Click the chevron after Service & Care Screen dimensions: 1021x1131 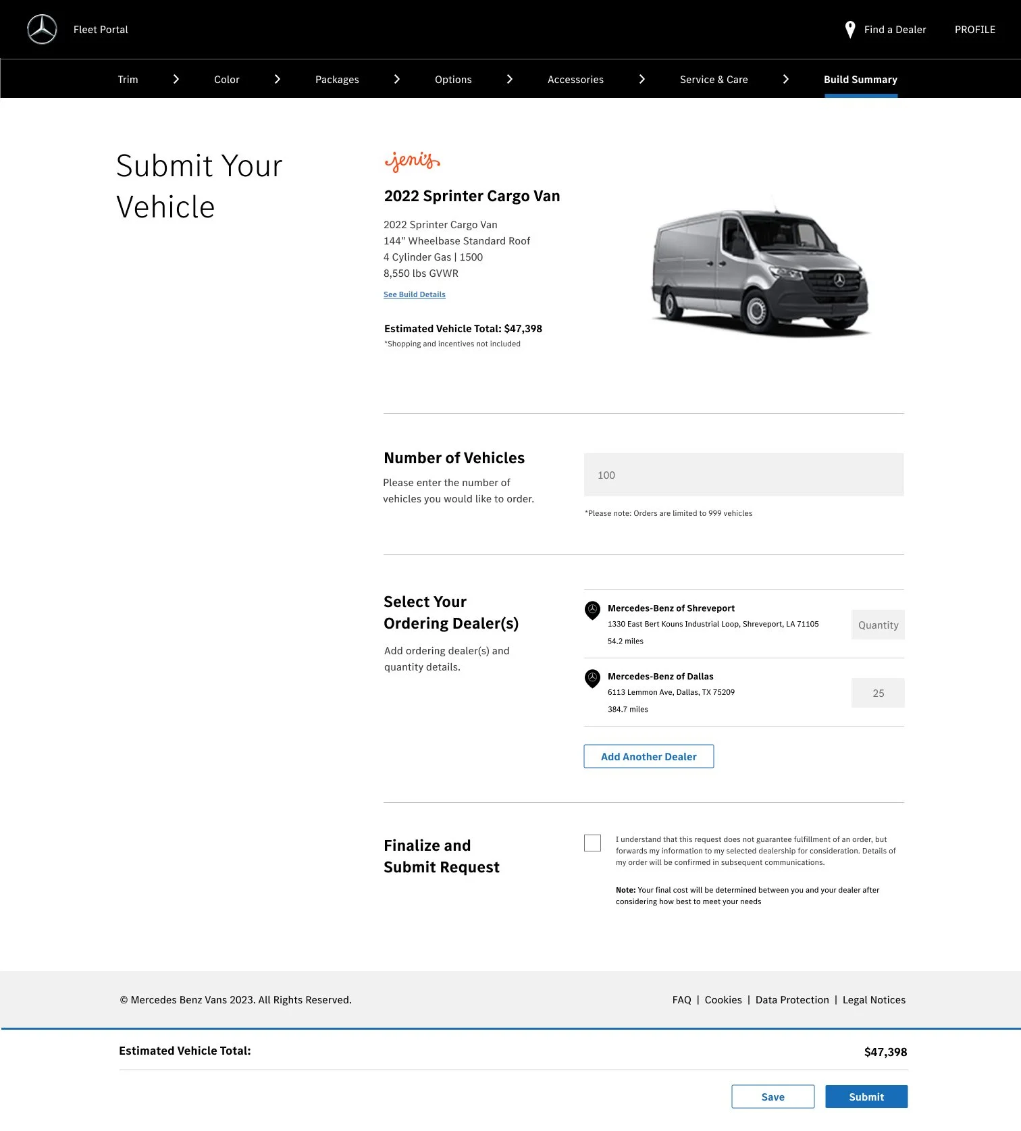tap(786, 79)
